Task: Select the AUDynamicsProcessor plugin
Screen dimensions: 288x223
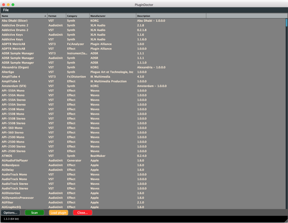Action: (18, 198)
